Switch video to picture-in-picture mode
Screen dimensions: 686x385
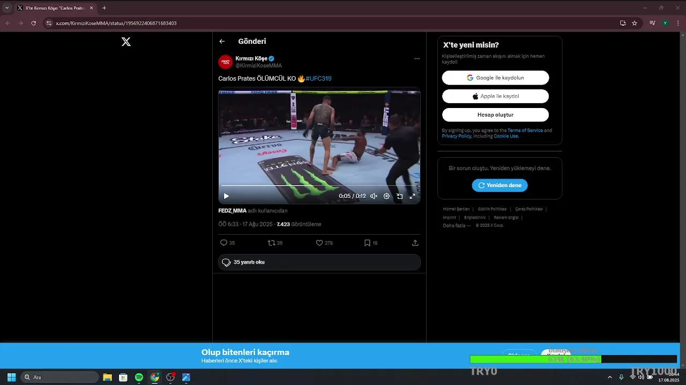(399, 196)
